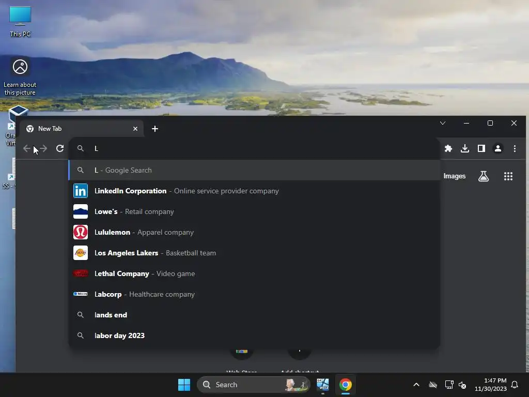Screen dimensions: 529x397
Task: Select Lowe's retail company suggestion
Action: (x=254, y=211)
